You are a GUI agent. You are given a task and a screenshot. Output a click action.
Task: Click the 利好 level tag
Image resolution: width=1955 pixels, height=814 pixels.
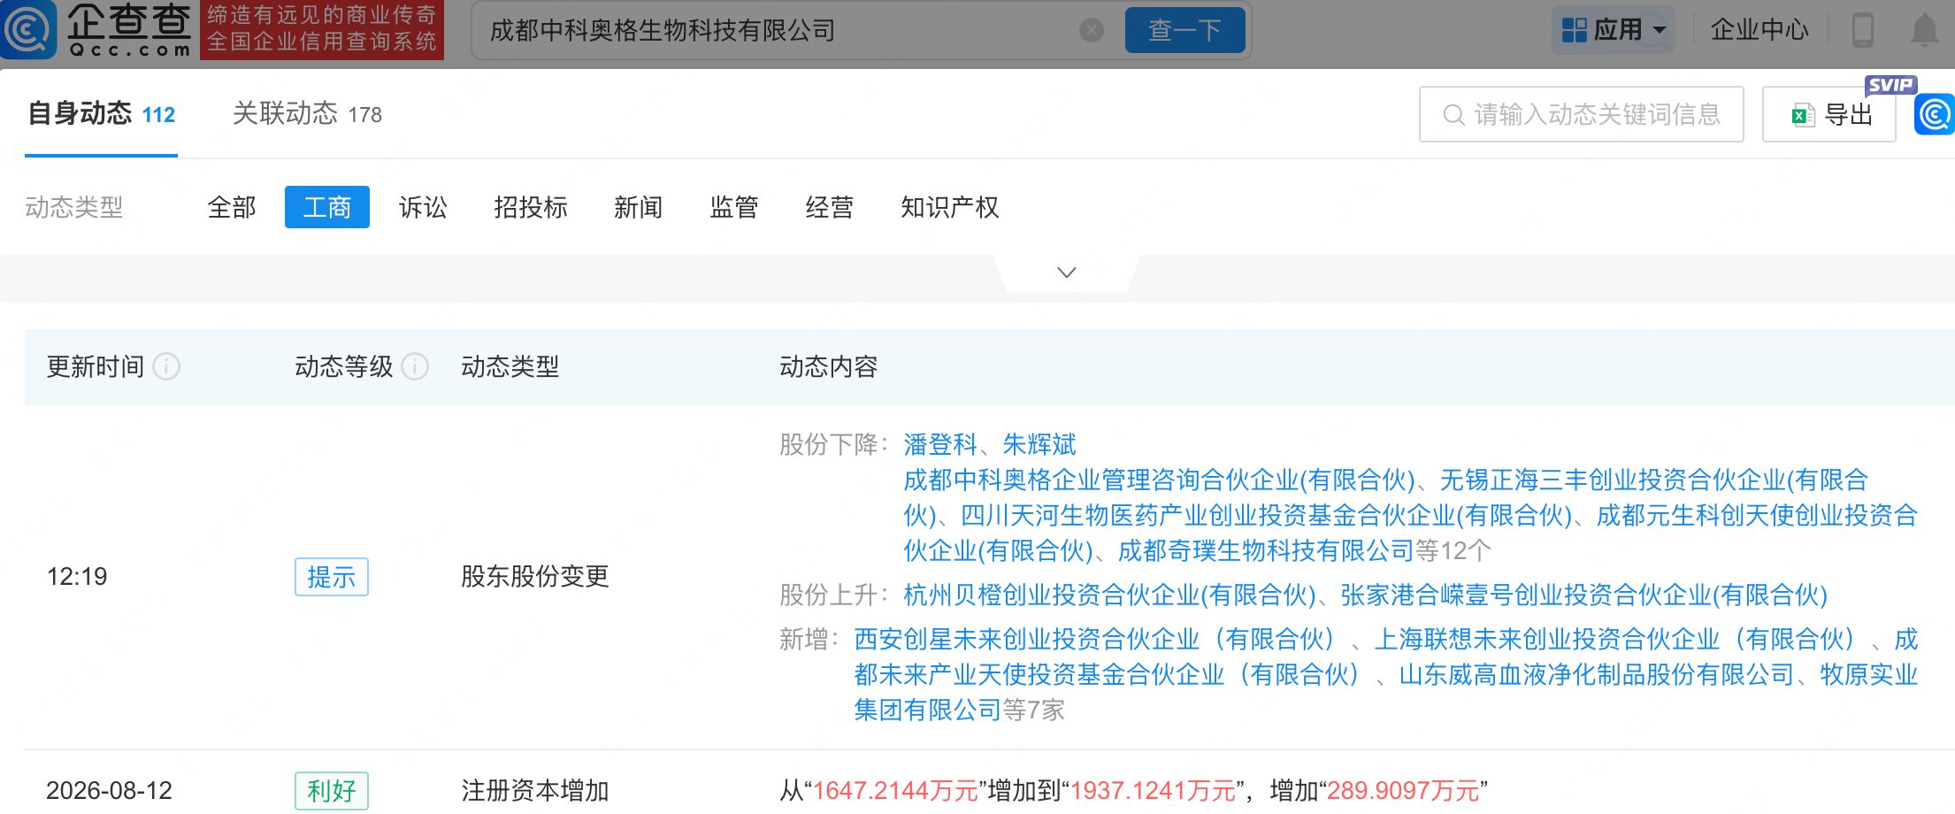coord(332,790)
